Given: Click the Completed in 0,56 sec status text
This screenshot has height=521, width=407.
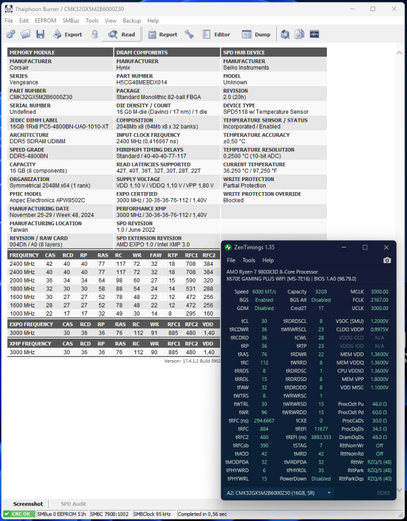Looking at the screenshot, I should (x=203, y=514).
